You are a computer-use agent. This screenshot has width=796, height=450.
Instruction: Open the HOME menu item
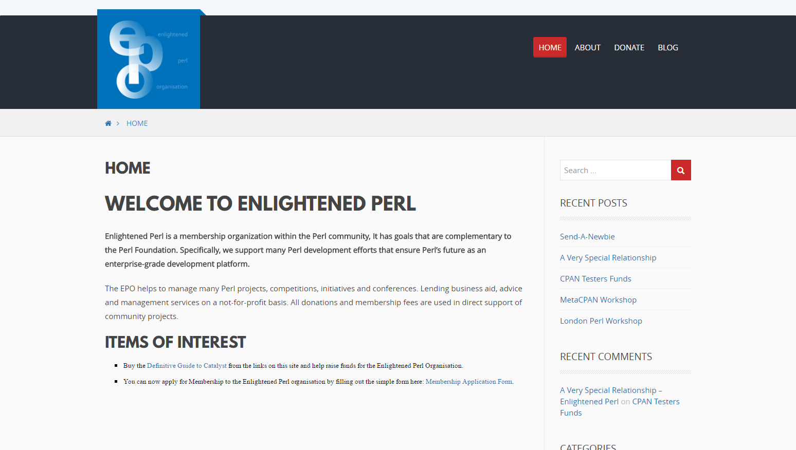point(550,47)
